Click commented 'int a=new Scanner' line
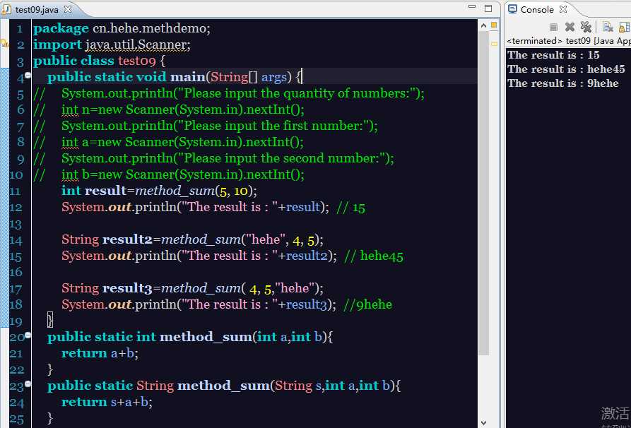The height and width of the screenshot is (428, 631). 183,142
